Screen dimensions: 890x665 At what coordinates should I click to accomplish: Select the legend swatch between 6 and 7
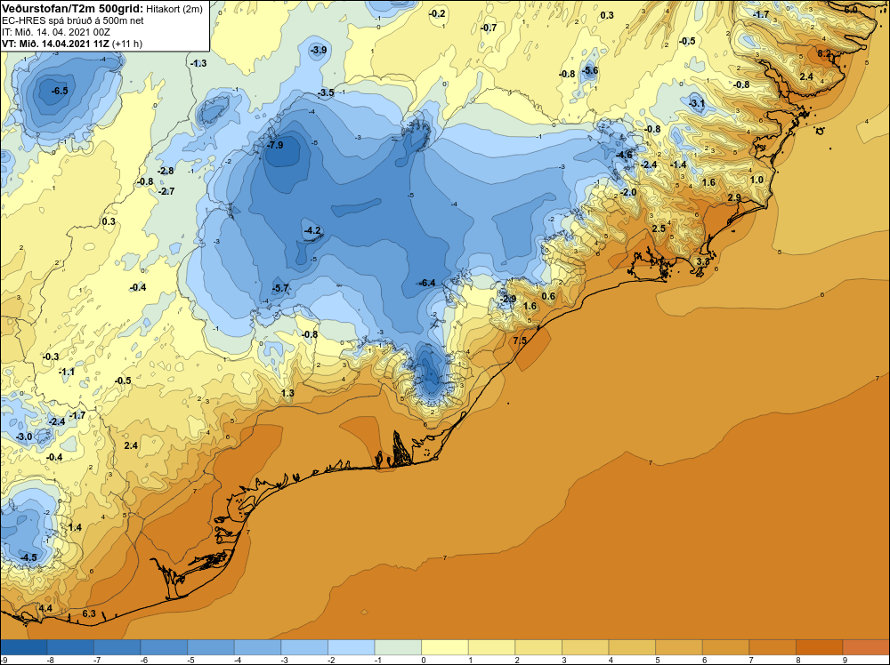(x=725, y=647)
